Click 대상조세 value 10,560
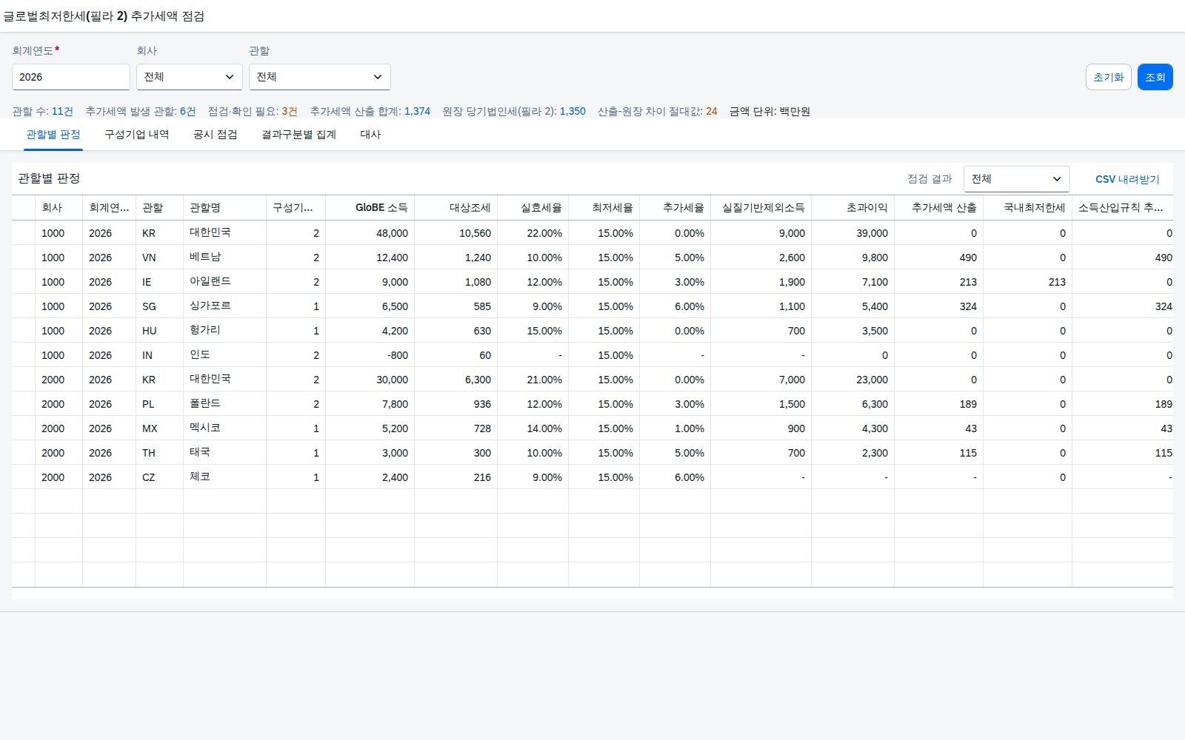1185x740 pixels. coord(456,233)
